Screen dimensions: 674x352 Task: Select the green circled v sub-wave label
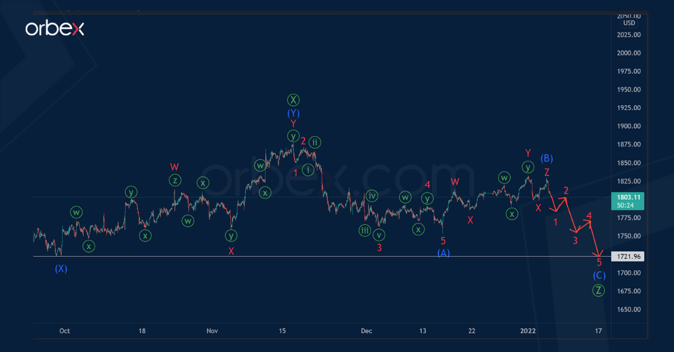tap(380, 234)
